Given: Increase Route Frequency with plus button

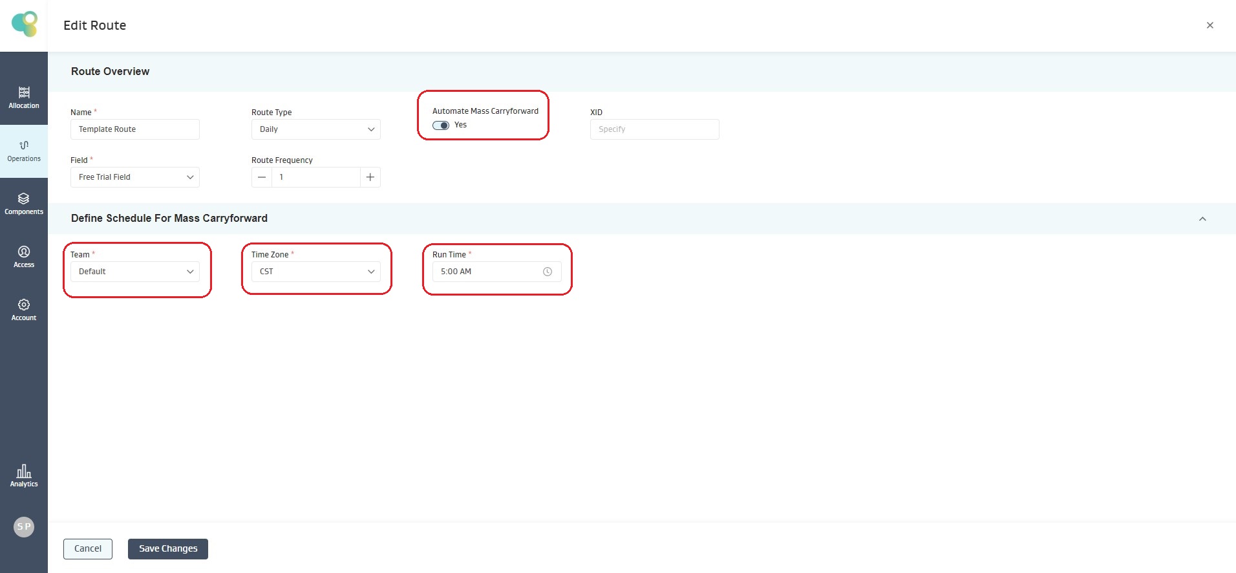Looking at the screenshot, I should click(x=370, y=177).
